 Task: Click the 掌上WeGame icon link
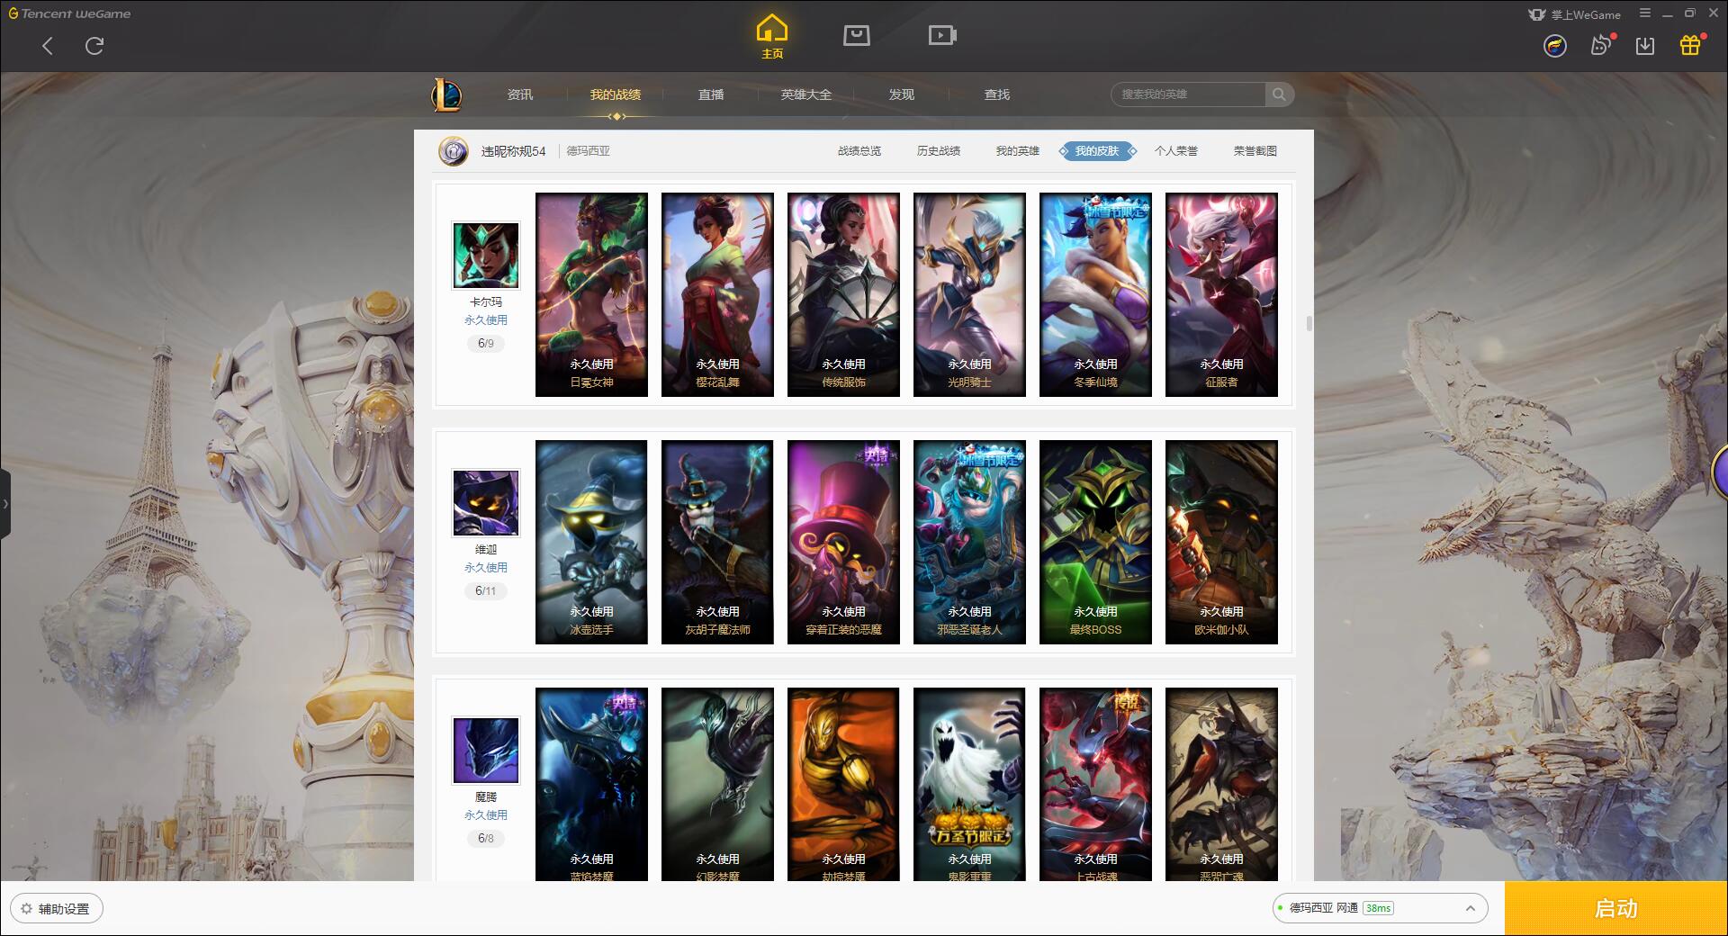click(x=1574, y=14)
